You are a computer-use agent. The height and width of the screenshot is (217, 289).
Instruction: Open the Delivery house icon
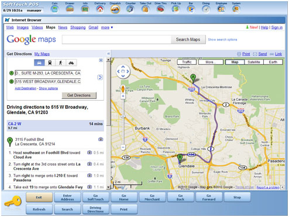tap(100, 9)
